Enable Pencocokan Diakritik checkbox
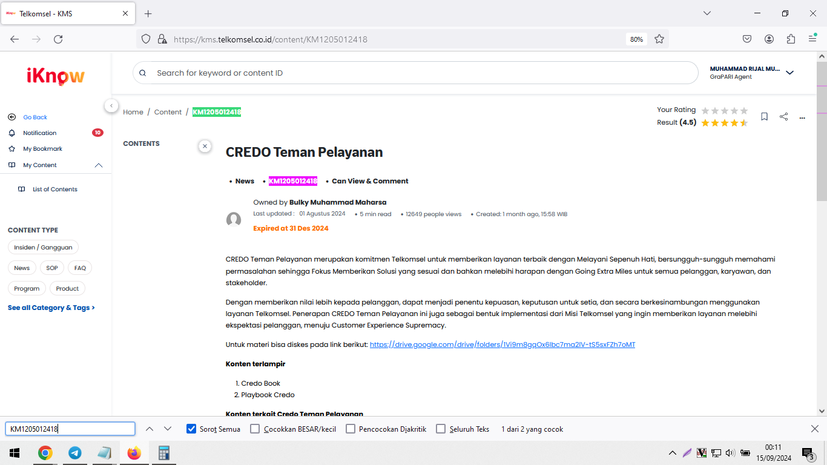This screenshot has width=827, height=465. tap(351, 429)
